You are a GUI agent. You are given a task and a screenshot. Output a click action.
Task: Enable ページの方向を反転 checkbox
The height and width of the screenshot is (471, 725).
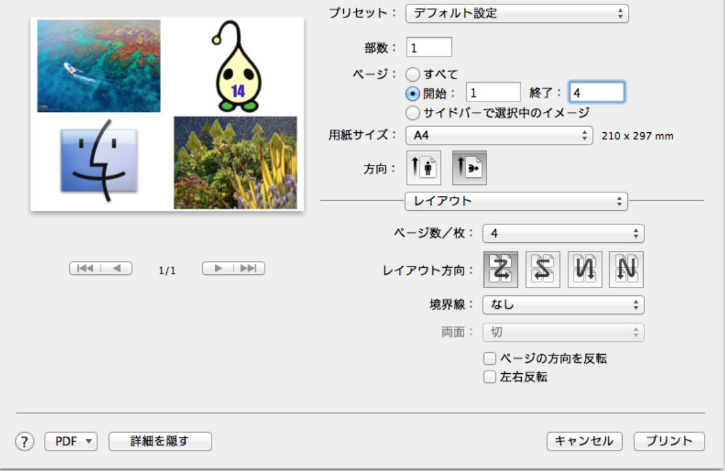point(490,359)
